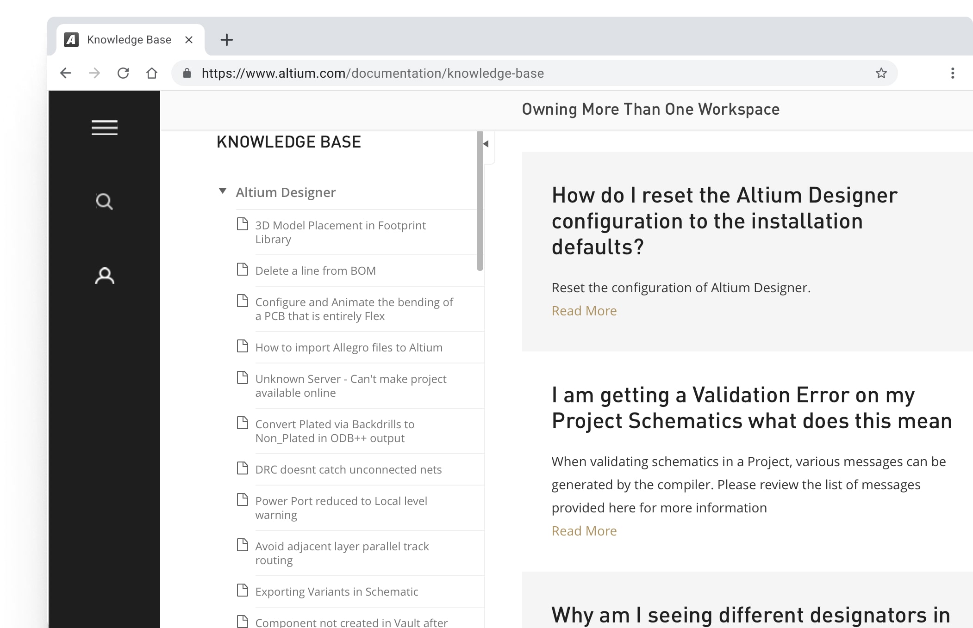Collapse the Knowledge Base navigation panel

pyautogui.click(x=486, y=144)
